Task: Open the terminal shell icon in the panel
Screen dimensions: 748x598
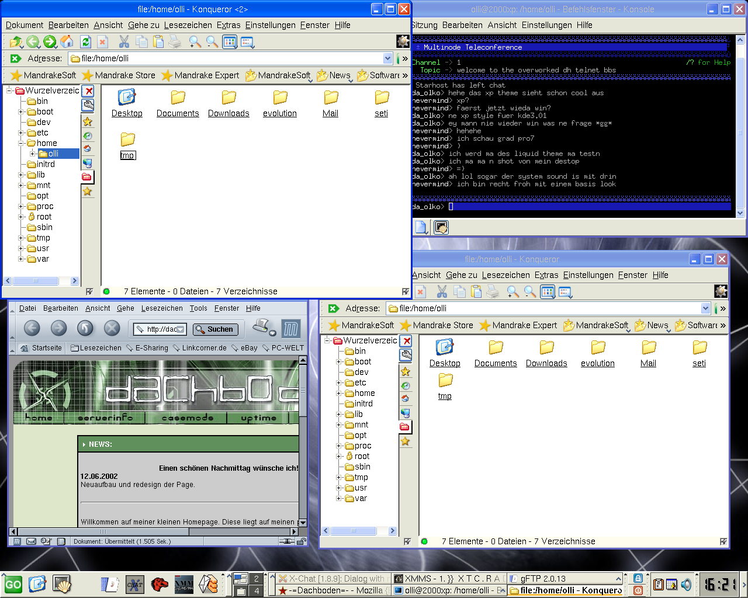Action: [62, 584]
